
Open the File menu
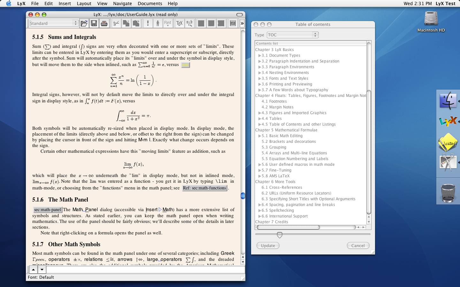pos(35,4)
